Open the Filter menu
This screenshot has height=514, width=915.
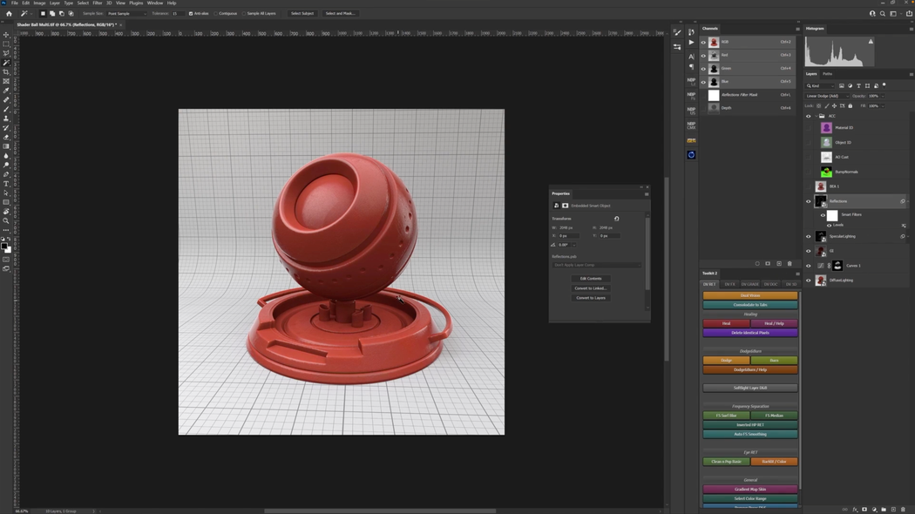98,3
